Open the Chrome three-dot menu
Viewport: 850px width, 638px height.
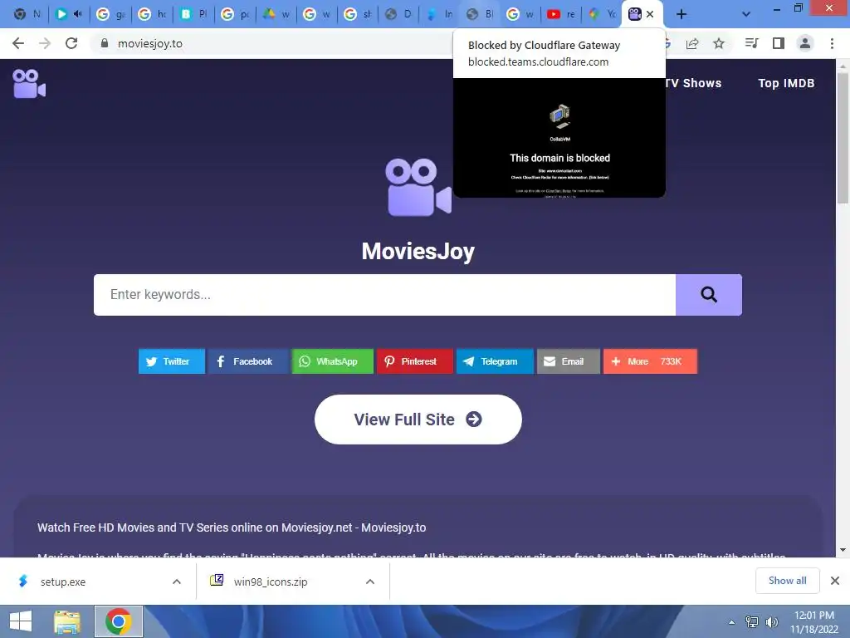coord(832,43)
